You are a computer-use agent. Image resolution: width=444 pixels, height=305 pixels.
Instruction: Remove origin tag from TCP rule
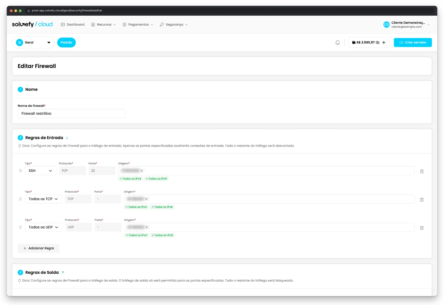coord(147,199)
